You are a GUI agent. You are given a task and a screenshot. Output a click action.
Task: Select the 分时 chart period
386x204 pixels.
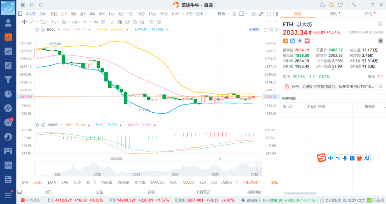coord(43,14)
